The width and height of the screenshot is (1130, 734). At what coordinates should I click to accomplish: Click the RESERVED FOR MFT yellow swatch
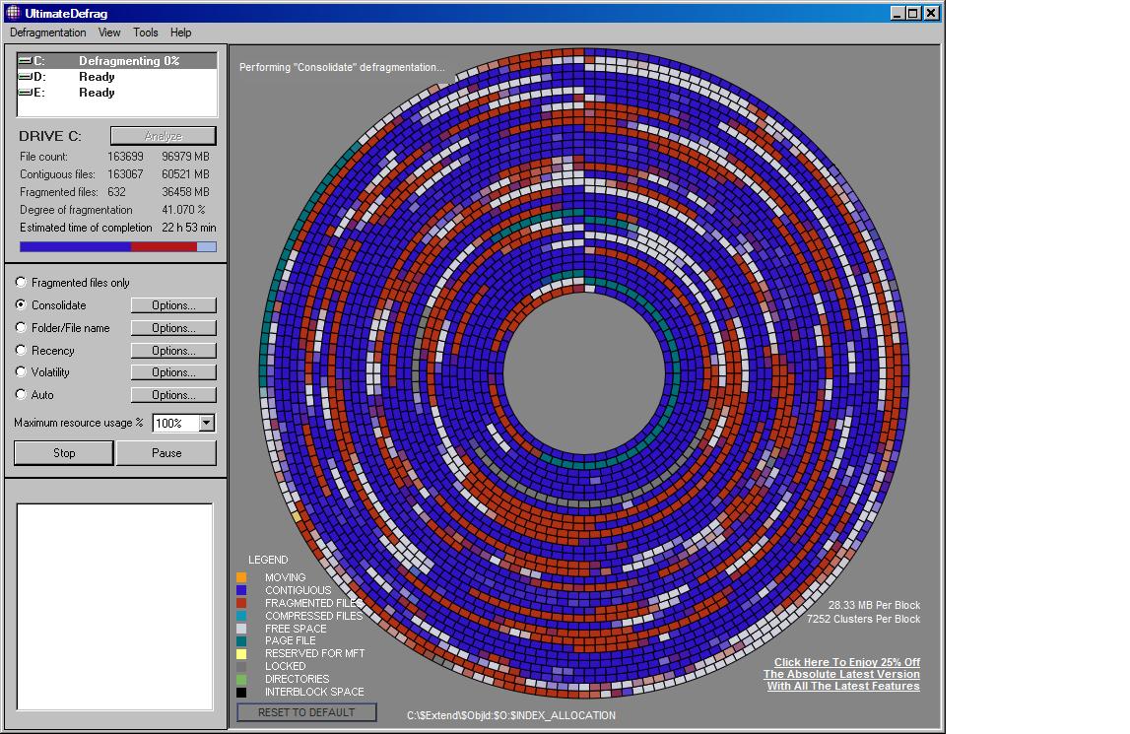pos(241,654)
